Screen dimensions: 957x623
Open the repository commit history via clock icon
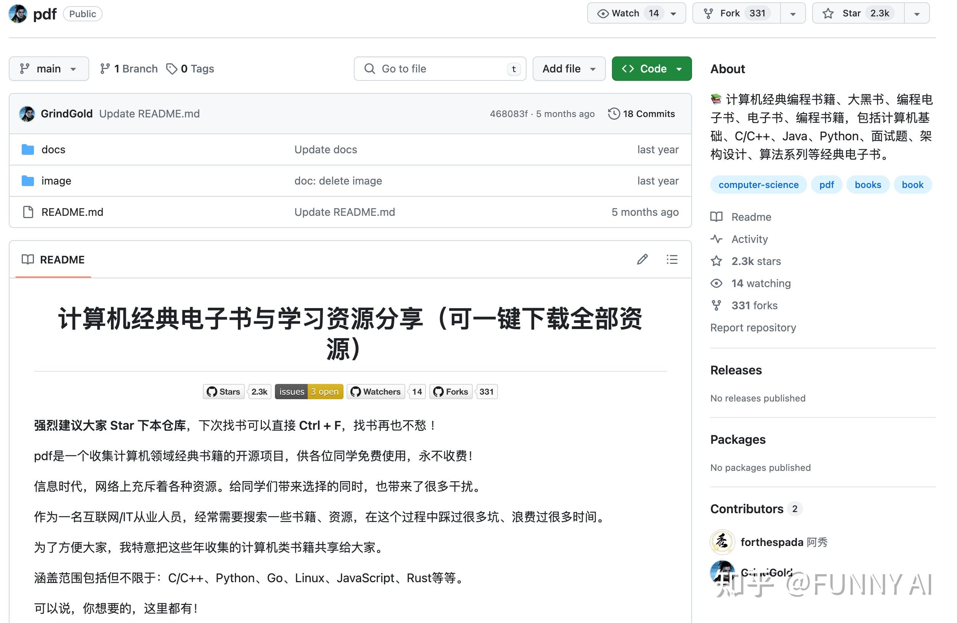pos(614,114)
